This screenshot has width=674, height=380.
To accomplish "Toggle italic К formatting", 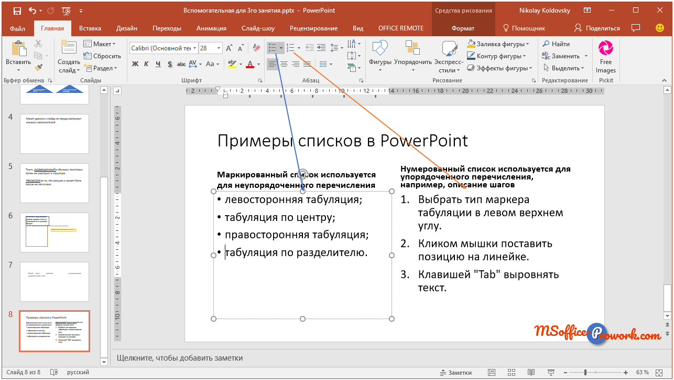I will coord(146,64).
